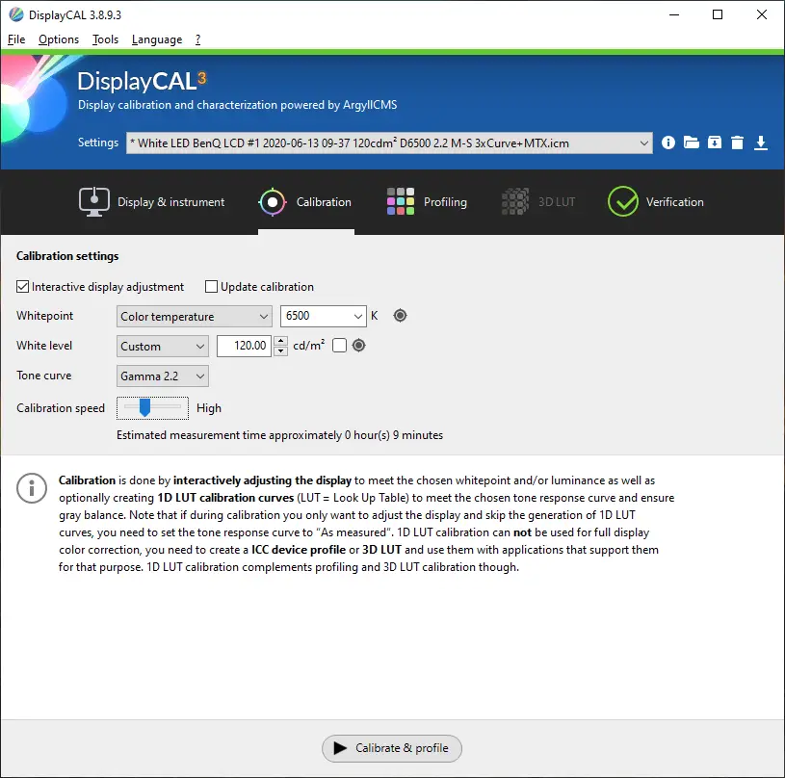The width and height of the screenshot is (785, 778).
Task: Measure whitepoint using the target icon
Action: tap(400, 316)
